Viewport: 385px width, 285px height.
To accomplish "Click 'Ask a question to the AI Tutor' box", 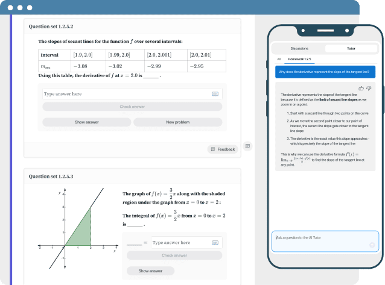I will click(x=320, y=238).
